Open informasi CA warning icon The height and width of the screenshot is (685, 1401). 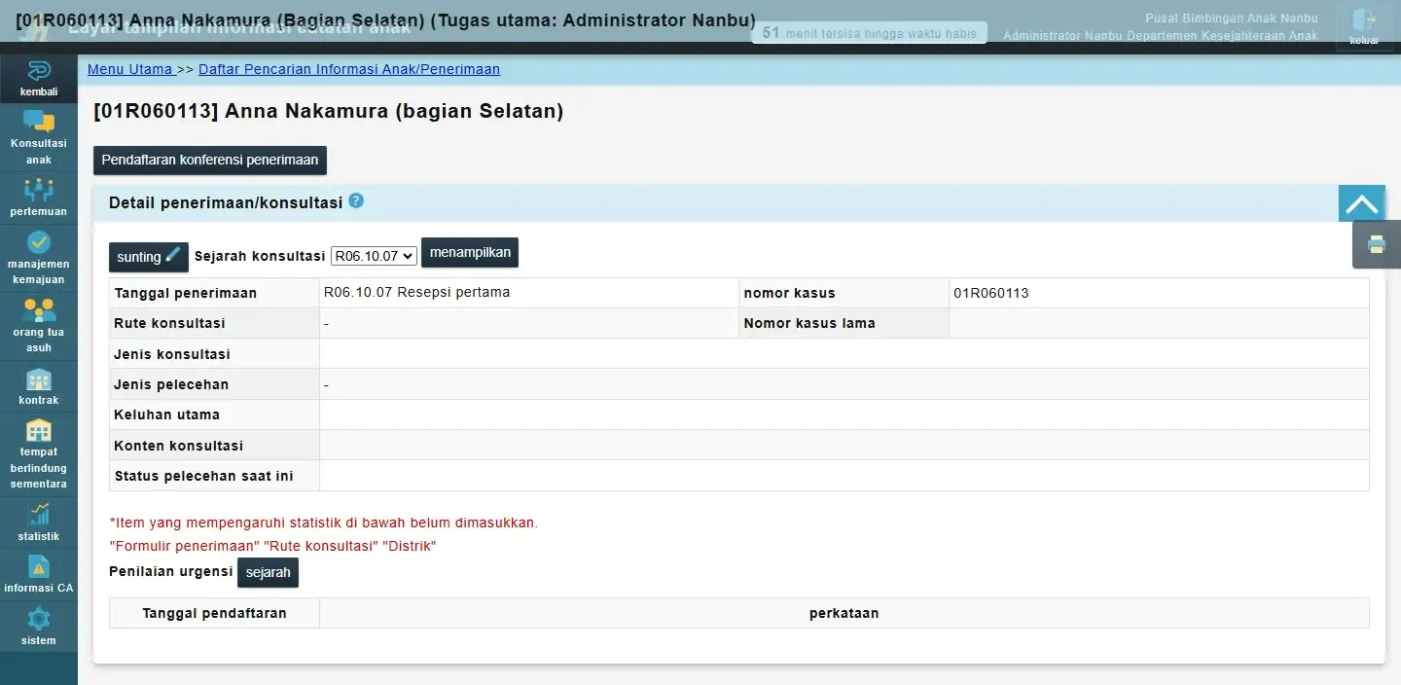coord(39,566)
